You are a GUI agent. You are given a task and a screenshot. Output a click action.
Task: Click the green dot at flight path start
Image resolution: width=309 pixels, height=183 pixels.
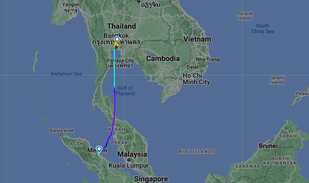coord(98,155)
